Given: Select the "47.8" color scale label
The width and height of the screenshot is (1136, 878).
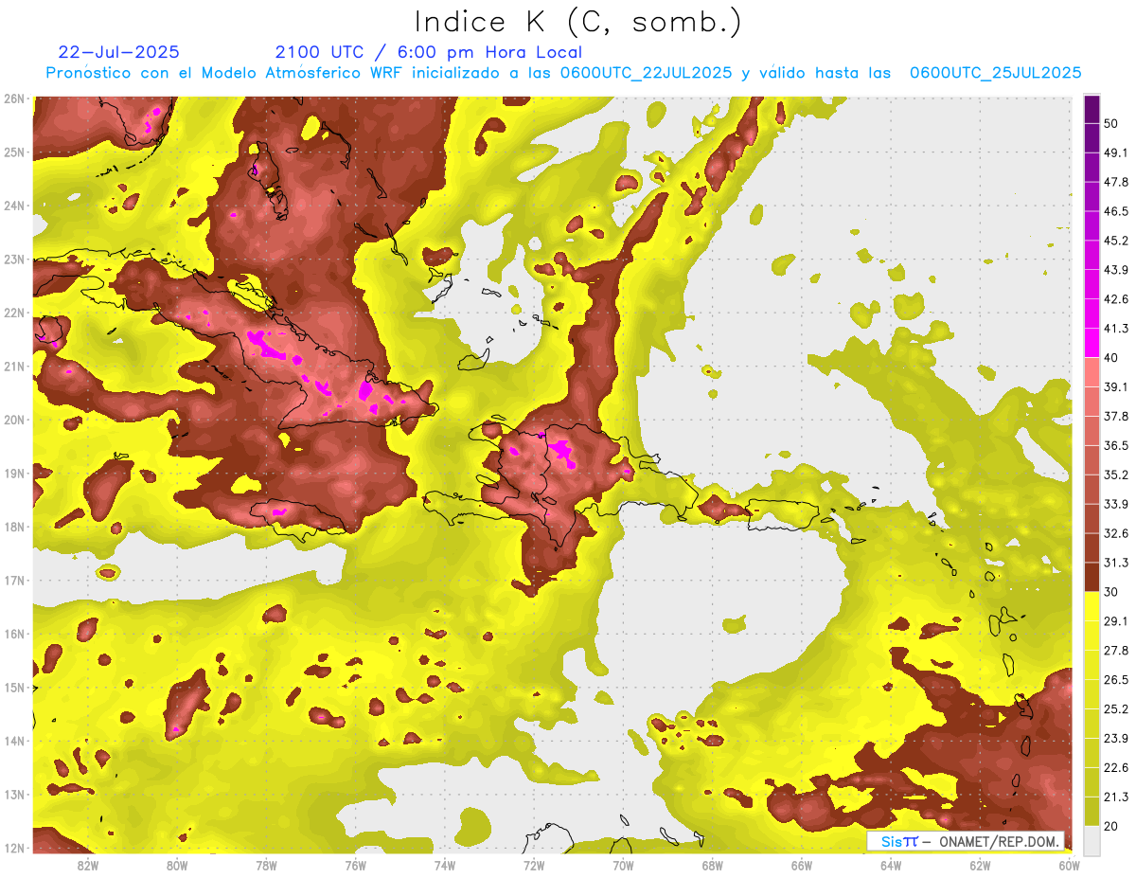Looking at the screenshot, I should click(1115, 182).
